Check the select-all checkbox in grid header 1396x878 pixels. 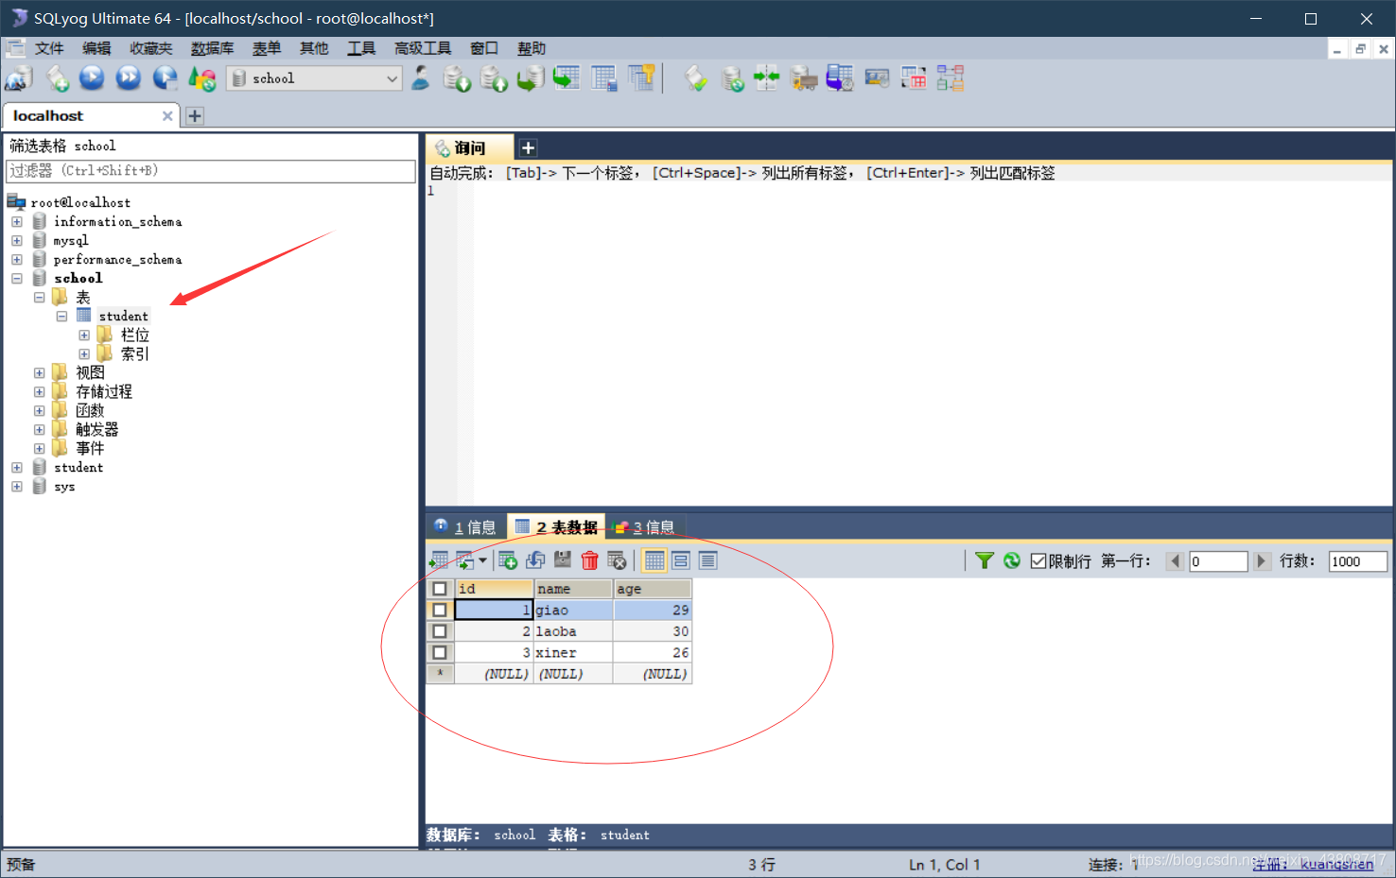point(440,589)
